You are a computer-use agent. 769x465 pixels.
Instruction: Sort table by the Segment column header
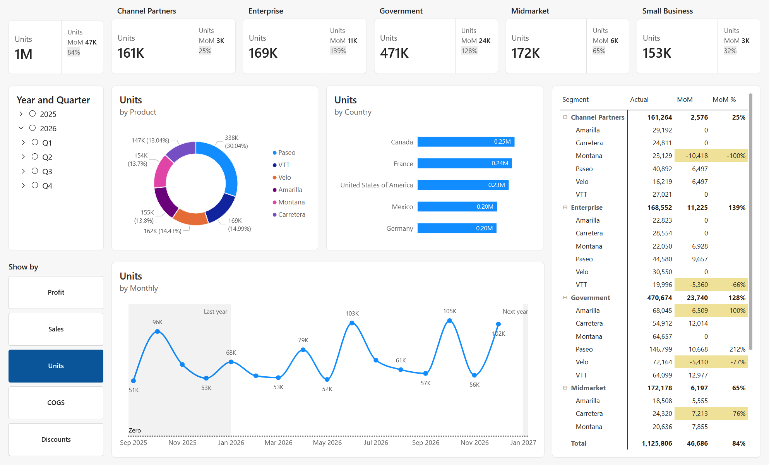coord(575,100)
